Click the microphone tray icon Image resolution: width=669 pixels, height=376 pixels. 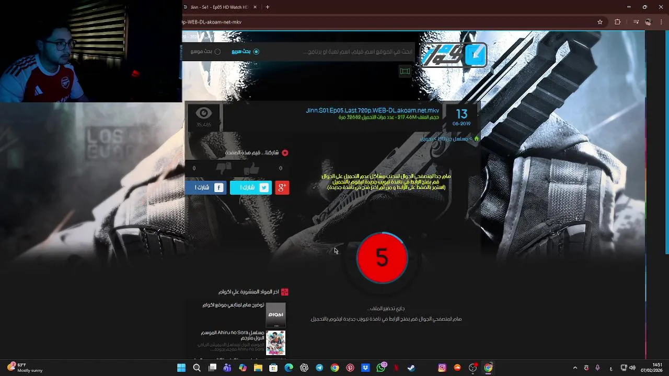[597, 368]
